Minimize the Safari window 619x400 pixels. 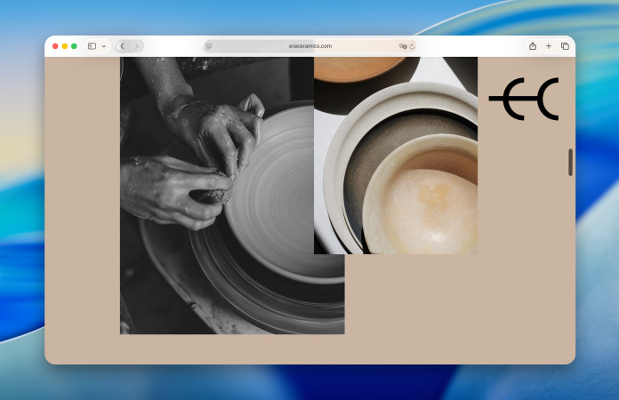click(64, 46)
